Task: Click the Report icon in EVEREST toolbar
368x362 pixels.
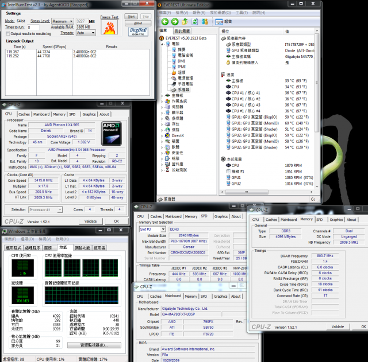Action: click(218, 22)
